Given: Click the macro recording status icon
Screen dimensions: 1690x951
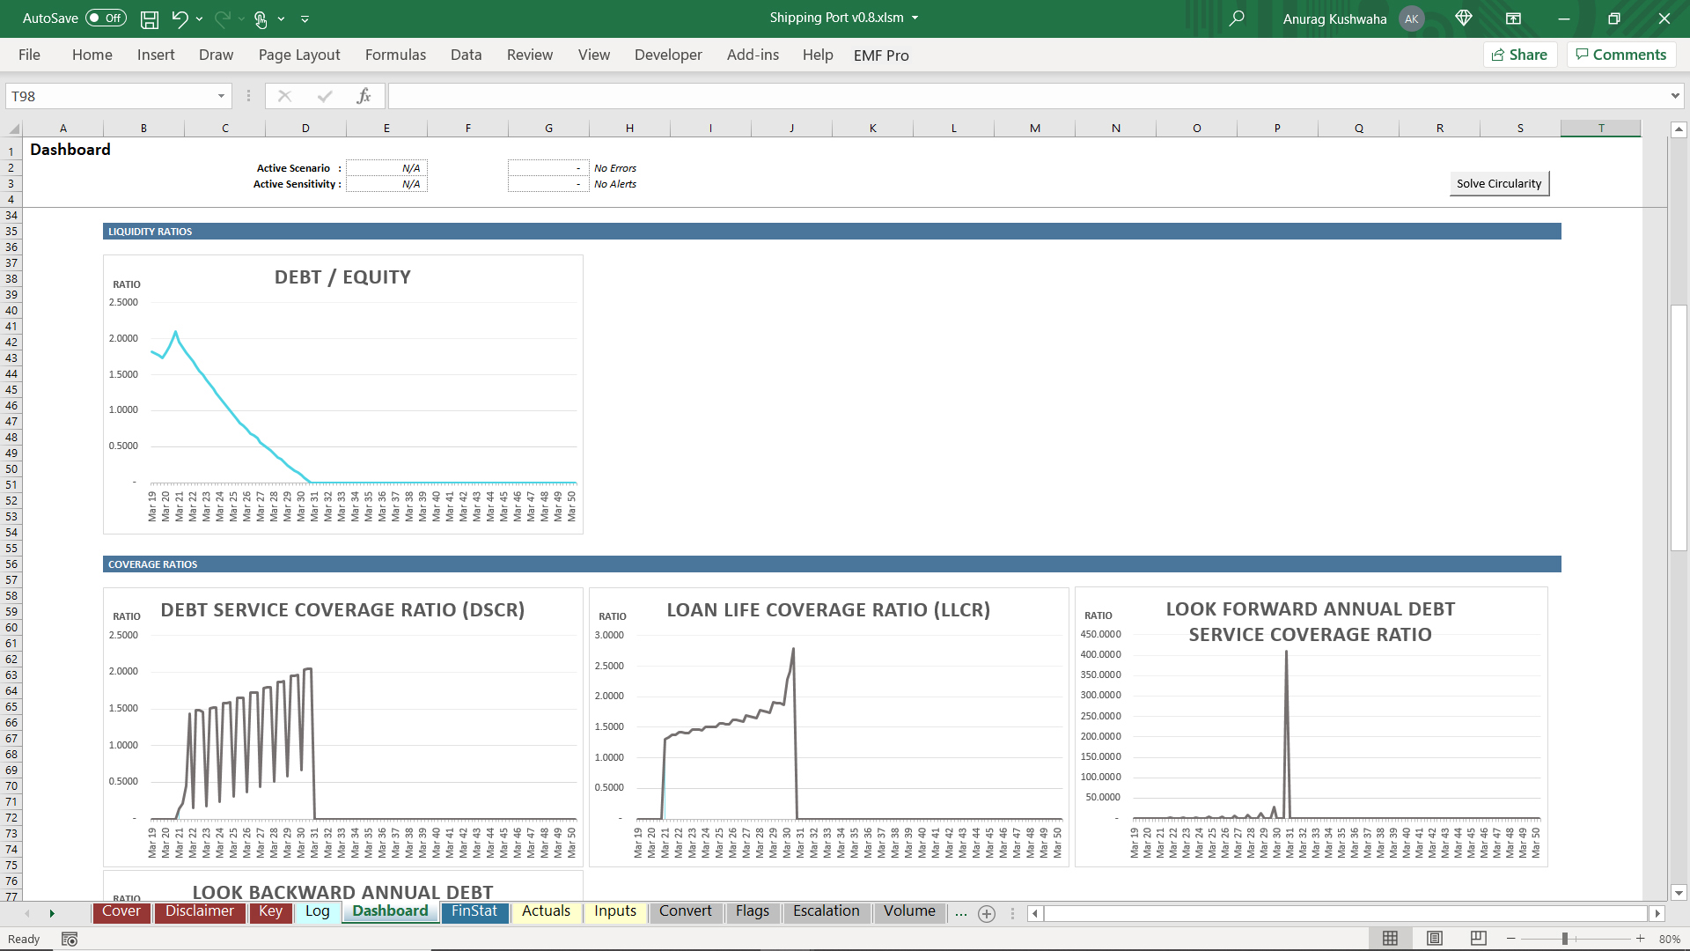Looking at the screenshot, I should coord(70,940).
